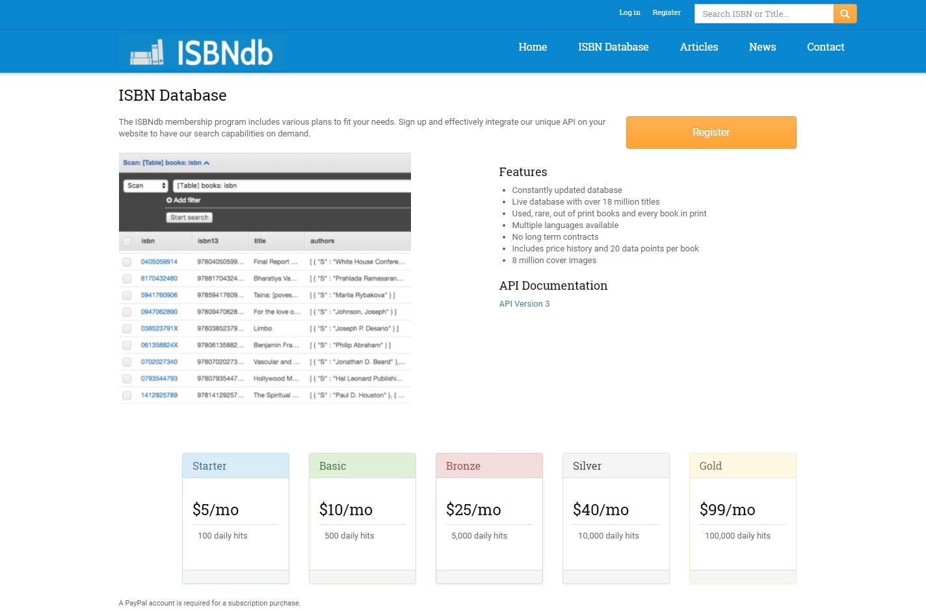Viewport: 926px width, 612px height.
Task: Select the Silver plan header
Action: tap(616, 466)
